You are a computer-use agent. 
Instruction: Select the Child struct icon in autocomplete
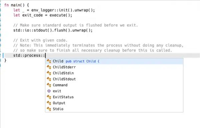pos(49,61)
